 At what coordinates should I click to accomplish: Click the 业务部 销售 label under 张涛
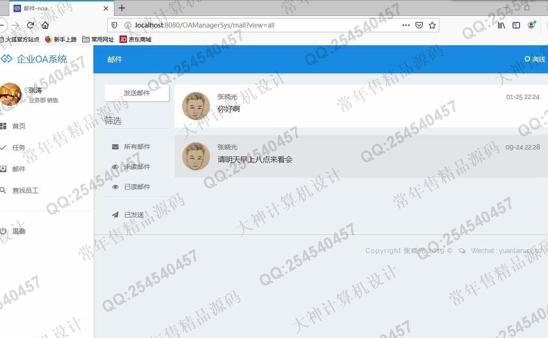pos(43,100)
